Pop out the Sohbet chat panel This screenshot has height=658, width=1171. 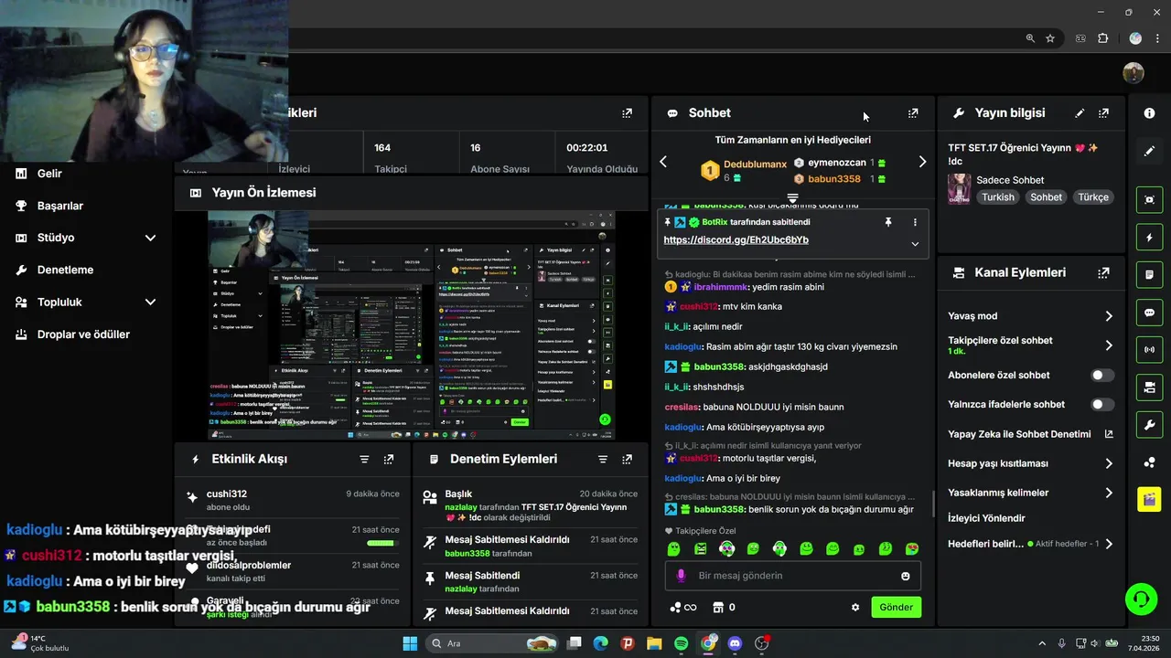(x=913, y=113)
